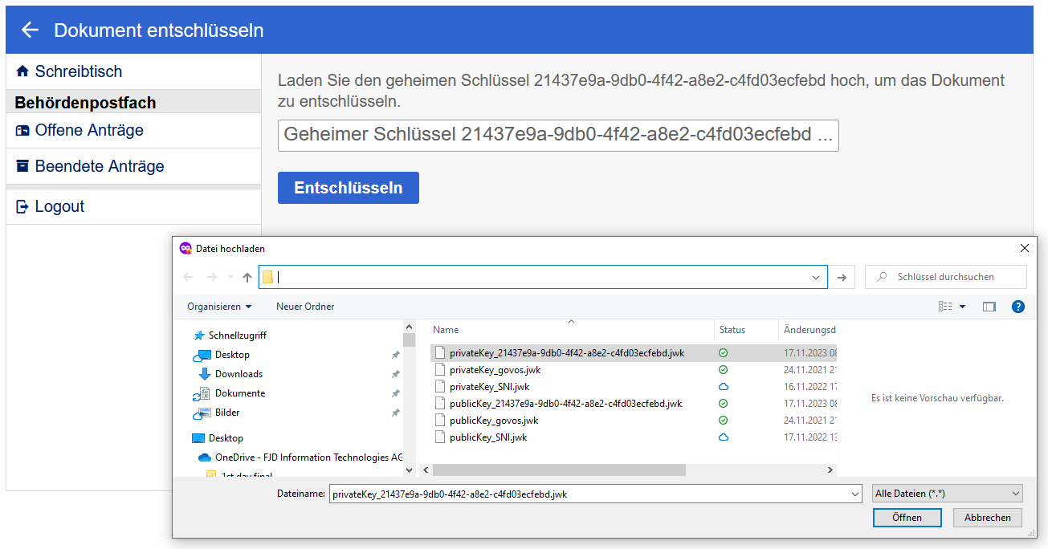Toggle the preview pane icon
The height and width of the screenshot is (549, 1048).
(x=989, y=307)
